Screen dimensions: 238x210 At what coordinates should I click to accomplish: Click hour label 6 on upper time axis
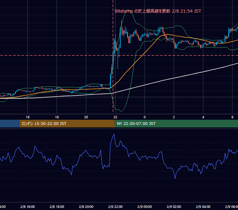tap(232, 117)
